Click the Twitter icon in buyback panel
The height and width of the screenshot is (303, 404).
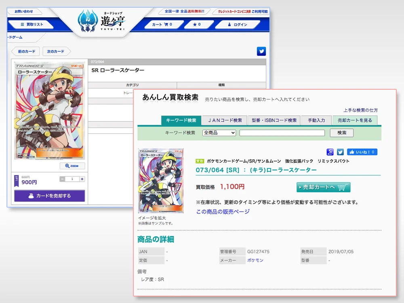click(x=340, y=152)
